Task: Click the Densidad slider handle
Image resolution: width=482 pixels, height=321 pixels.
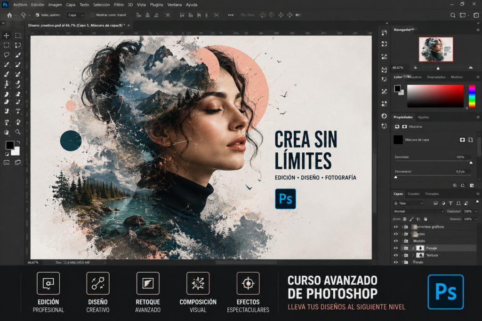Action: click(x=471, y=162)
